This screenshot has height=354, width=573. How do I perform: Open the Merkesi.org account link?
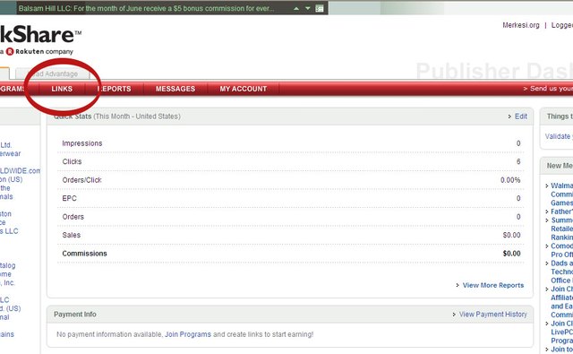pyautogui.click(x=521, y=25)
